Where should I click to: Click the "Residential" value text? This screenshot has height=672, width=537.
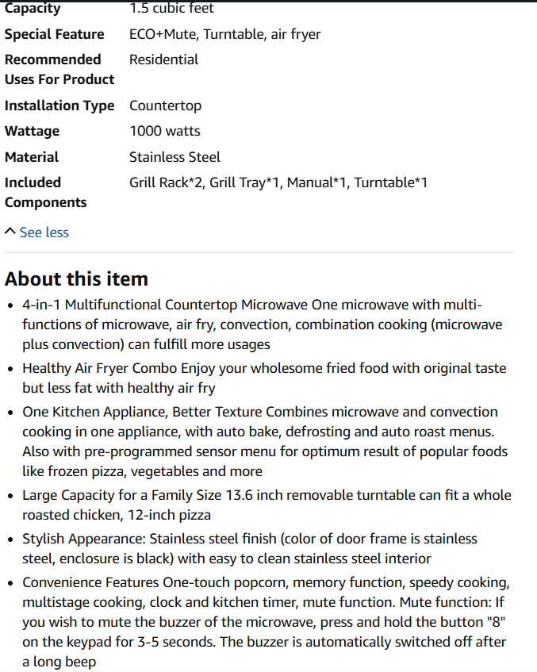click(163, 60)
